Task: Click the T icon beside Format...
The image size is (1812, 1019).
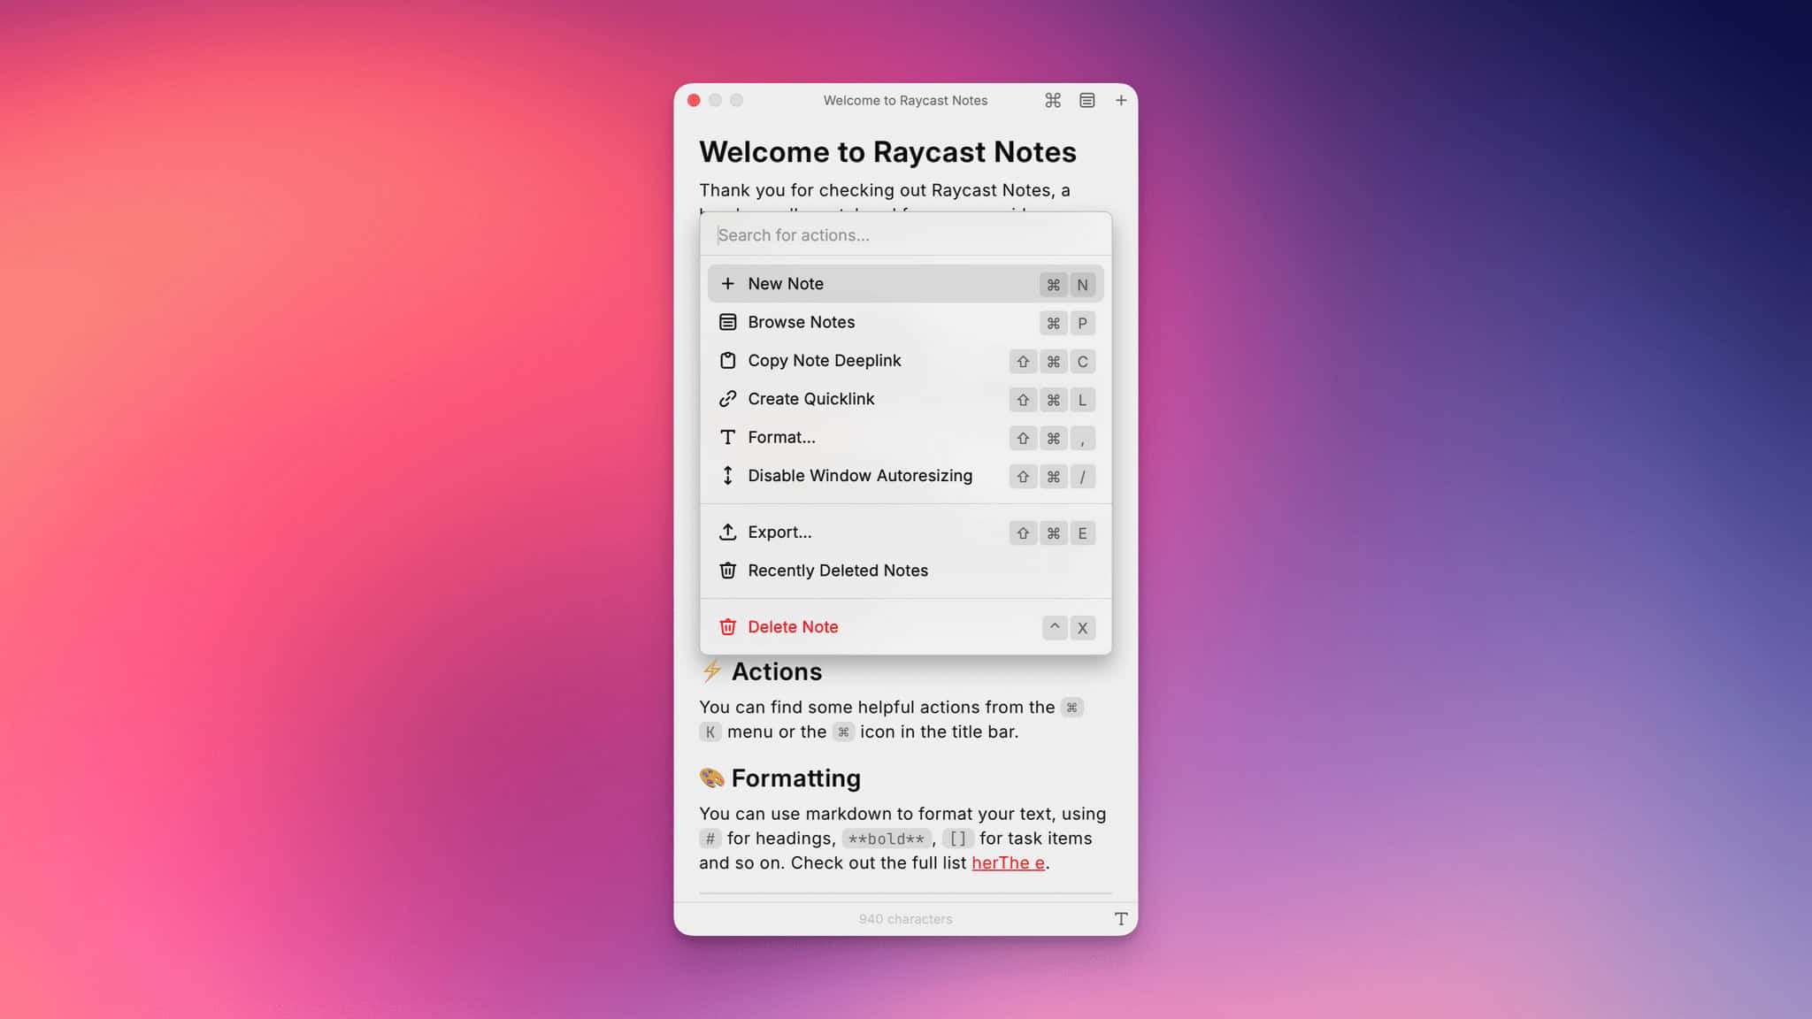Action: (727, 437)
